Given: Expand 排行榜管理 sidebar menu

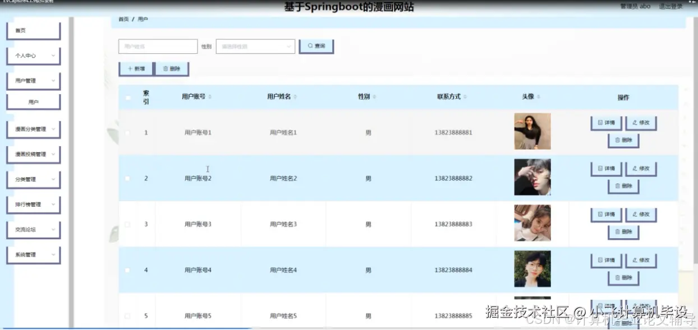Looking at the screenshot, I should pyautogui.click(x=33, y=204).
